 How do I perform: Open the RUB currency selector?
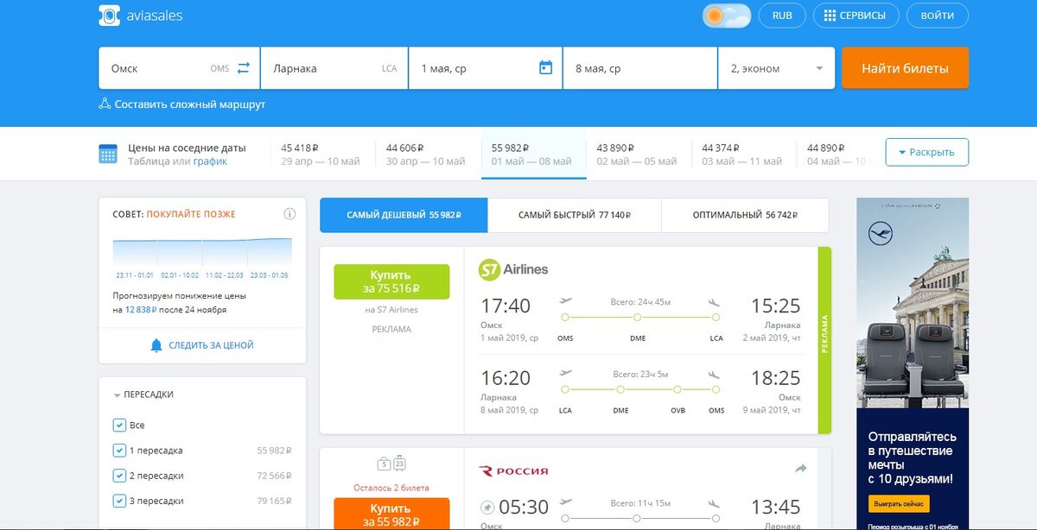(x=782, y=16)
